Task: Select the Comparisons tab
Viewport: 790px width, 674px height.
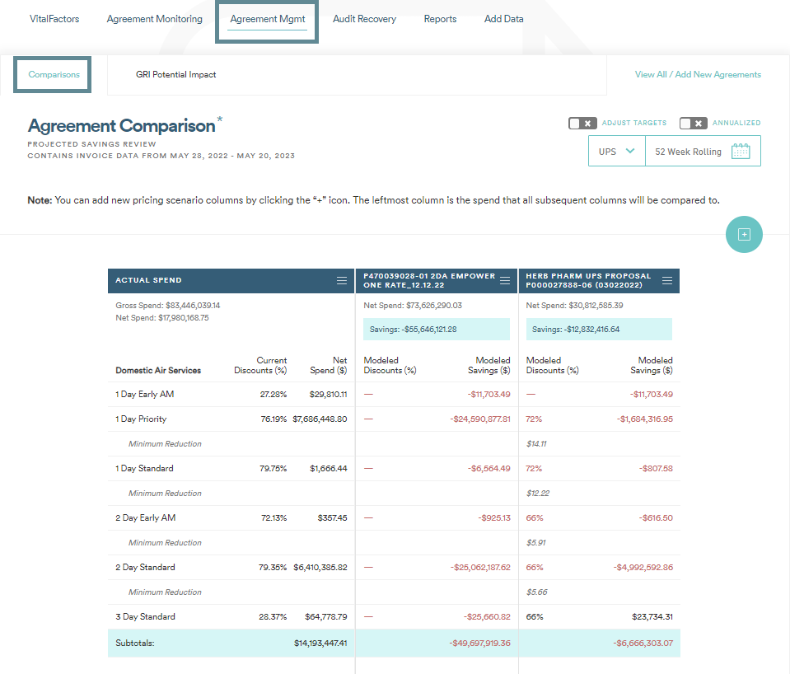Action: click(x=52, y=74)
